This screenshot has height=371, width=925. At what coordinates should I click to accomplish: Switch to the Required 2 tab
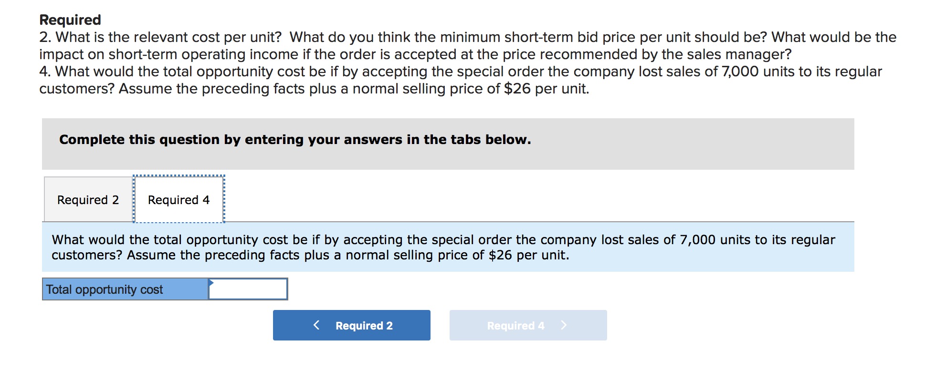(x=88, y=199)
